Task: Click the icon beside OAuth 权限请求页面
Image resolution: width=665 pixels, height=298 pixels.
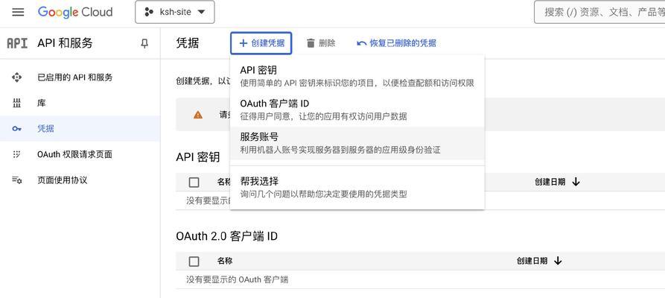Action: pos(16,154)
